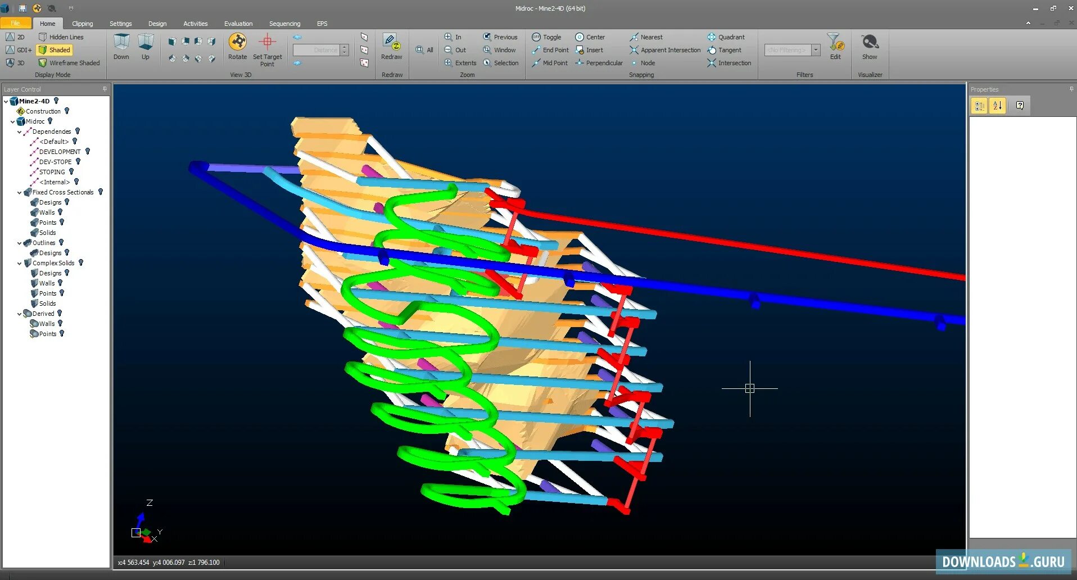This screenshot has height=580, width=1077.
Task: Collapse the Dependencies tree node
Action: coord(19,132)
